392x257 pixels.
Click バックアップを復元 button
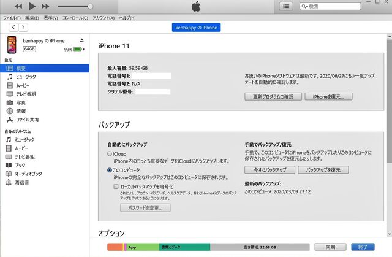pos(323,170)
